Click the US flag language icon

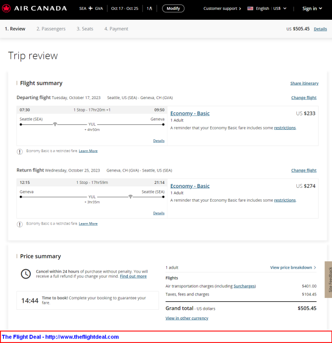(x=250, y=8)
